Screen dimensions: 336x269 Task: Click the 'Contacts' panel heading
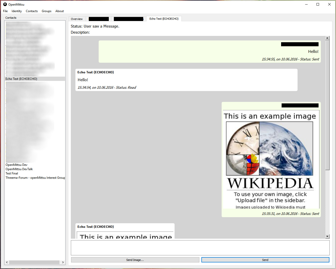tap(11, 18)
